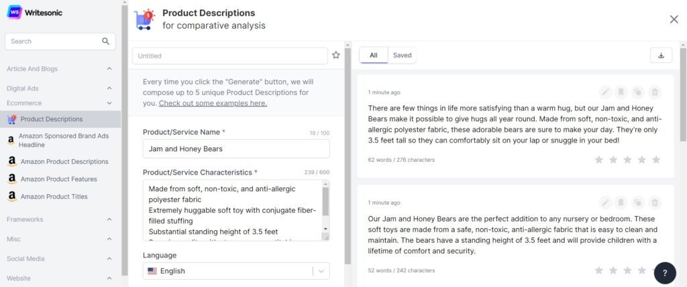Download outputs using the download icon
Screen dimensions: 687x287
tap(661, 56)
